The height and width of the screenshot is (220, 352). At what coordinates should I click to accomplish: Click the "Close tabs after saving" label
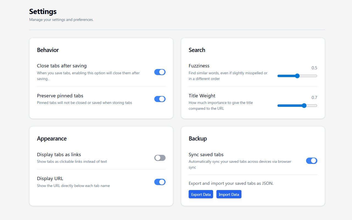[62, 66]
